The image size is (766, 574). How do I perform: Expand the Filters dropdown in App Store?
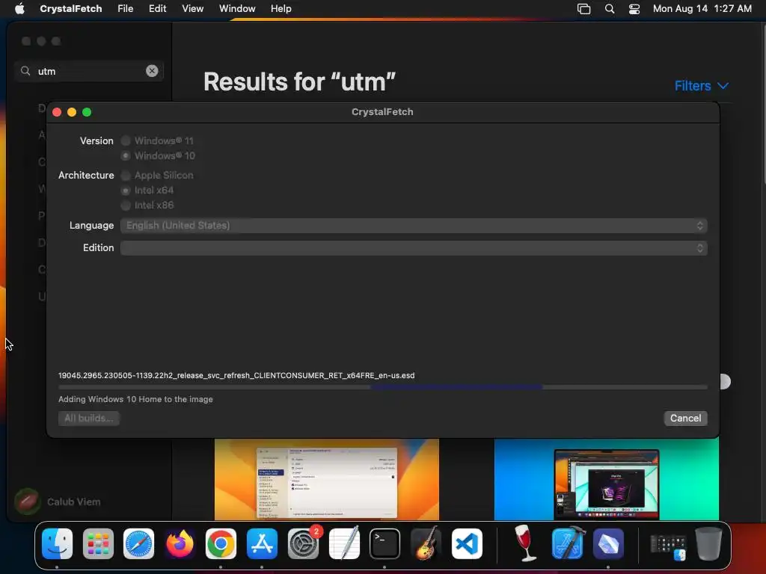pyautogui.click(x=702, y=86)
